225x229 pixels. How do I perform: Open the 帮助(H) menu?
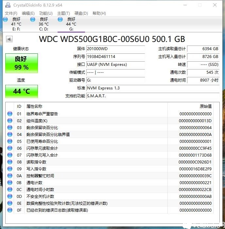pyautogui.click(x=99, y=13)
